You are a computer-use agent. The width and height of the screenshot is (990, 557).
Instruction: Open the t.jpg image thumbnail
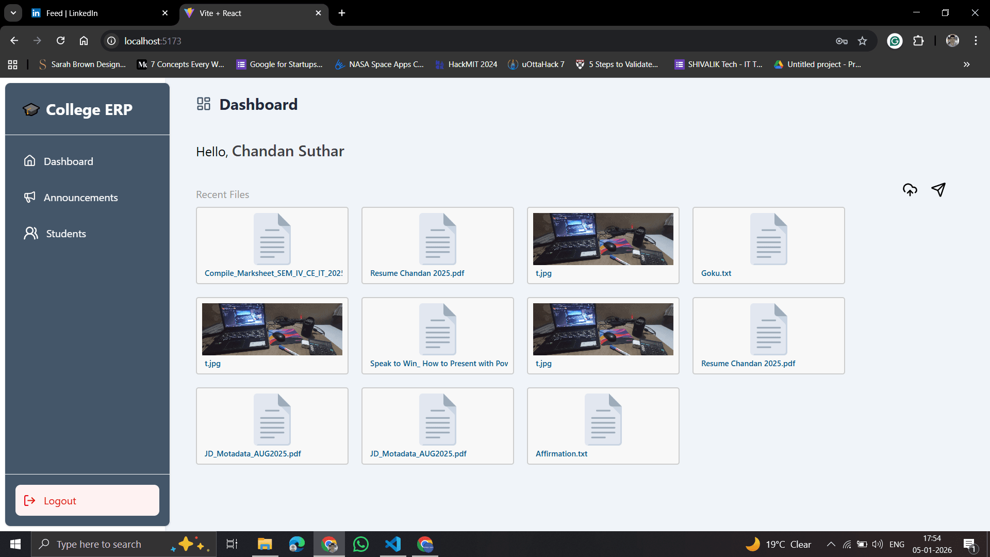coord(603,239)
